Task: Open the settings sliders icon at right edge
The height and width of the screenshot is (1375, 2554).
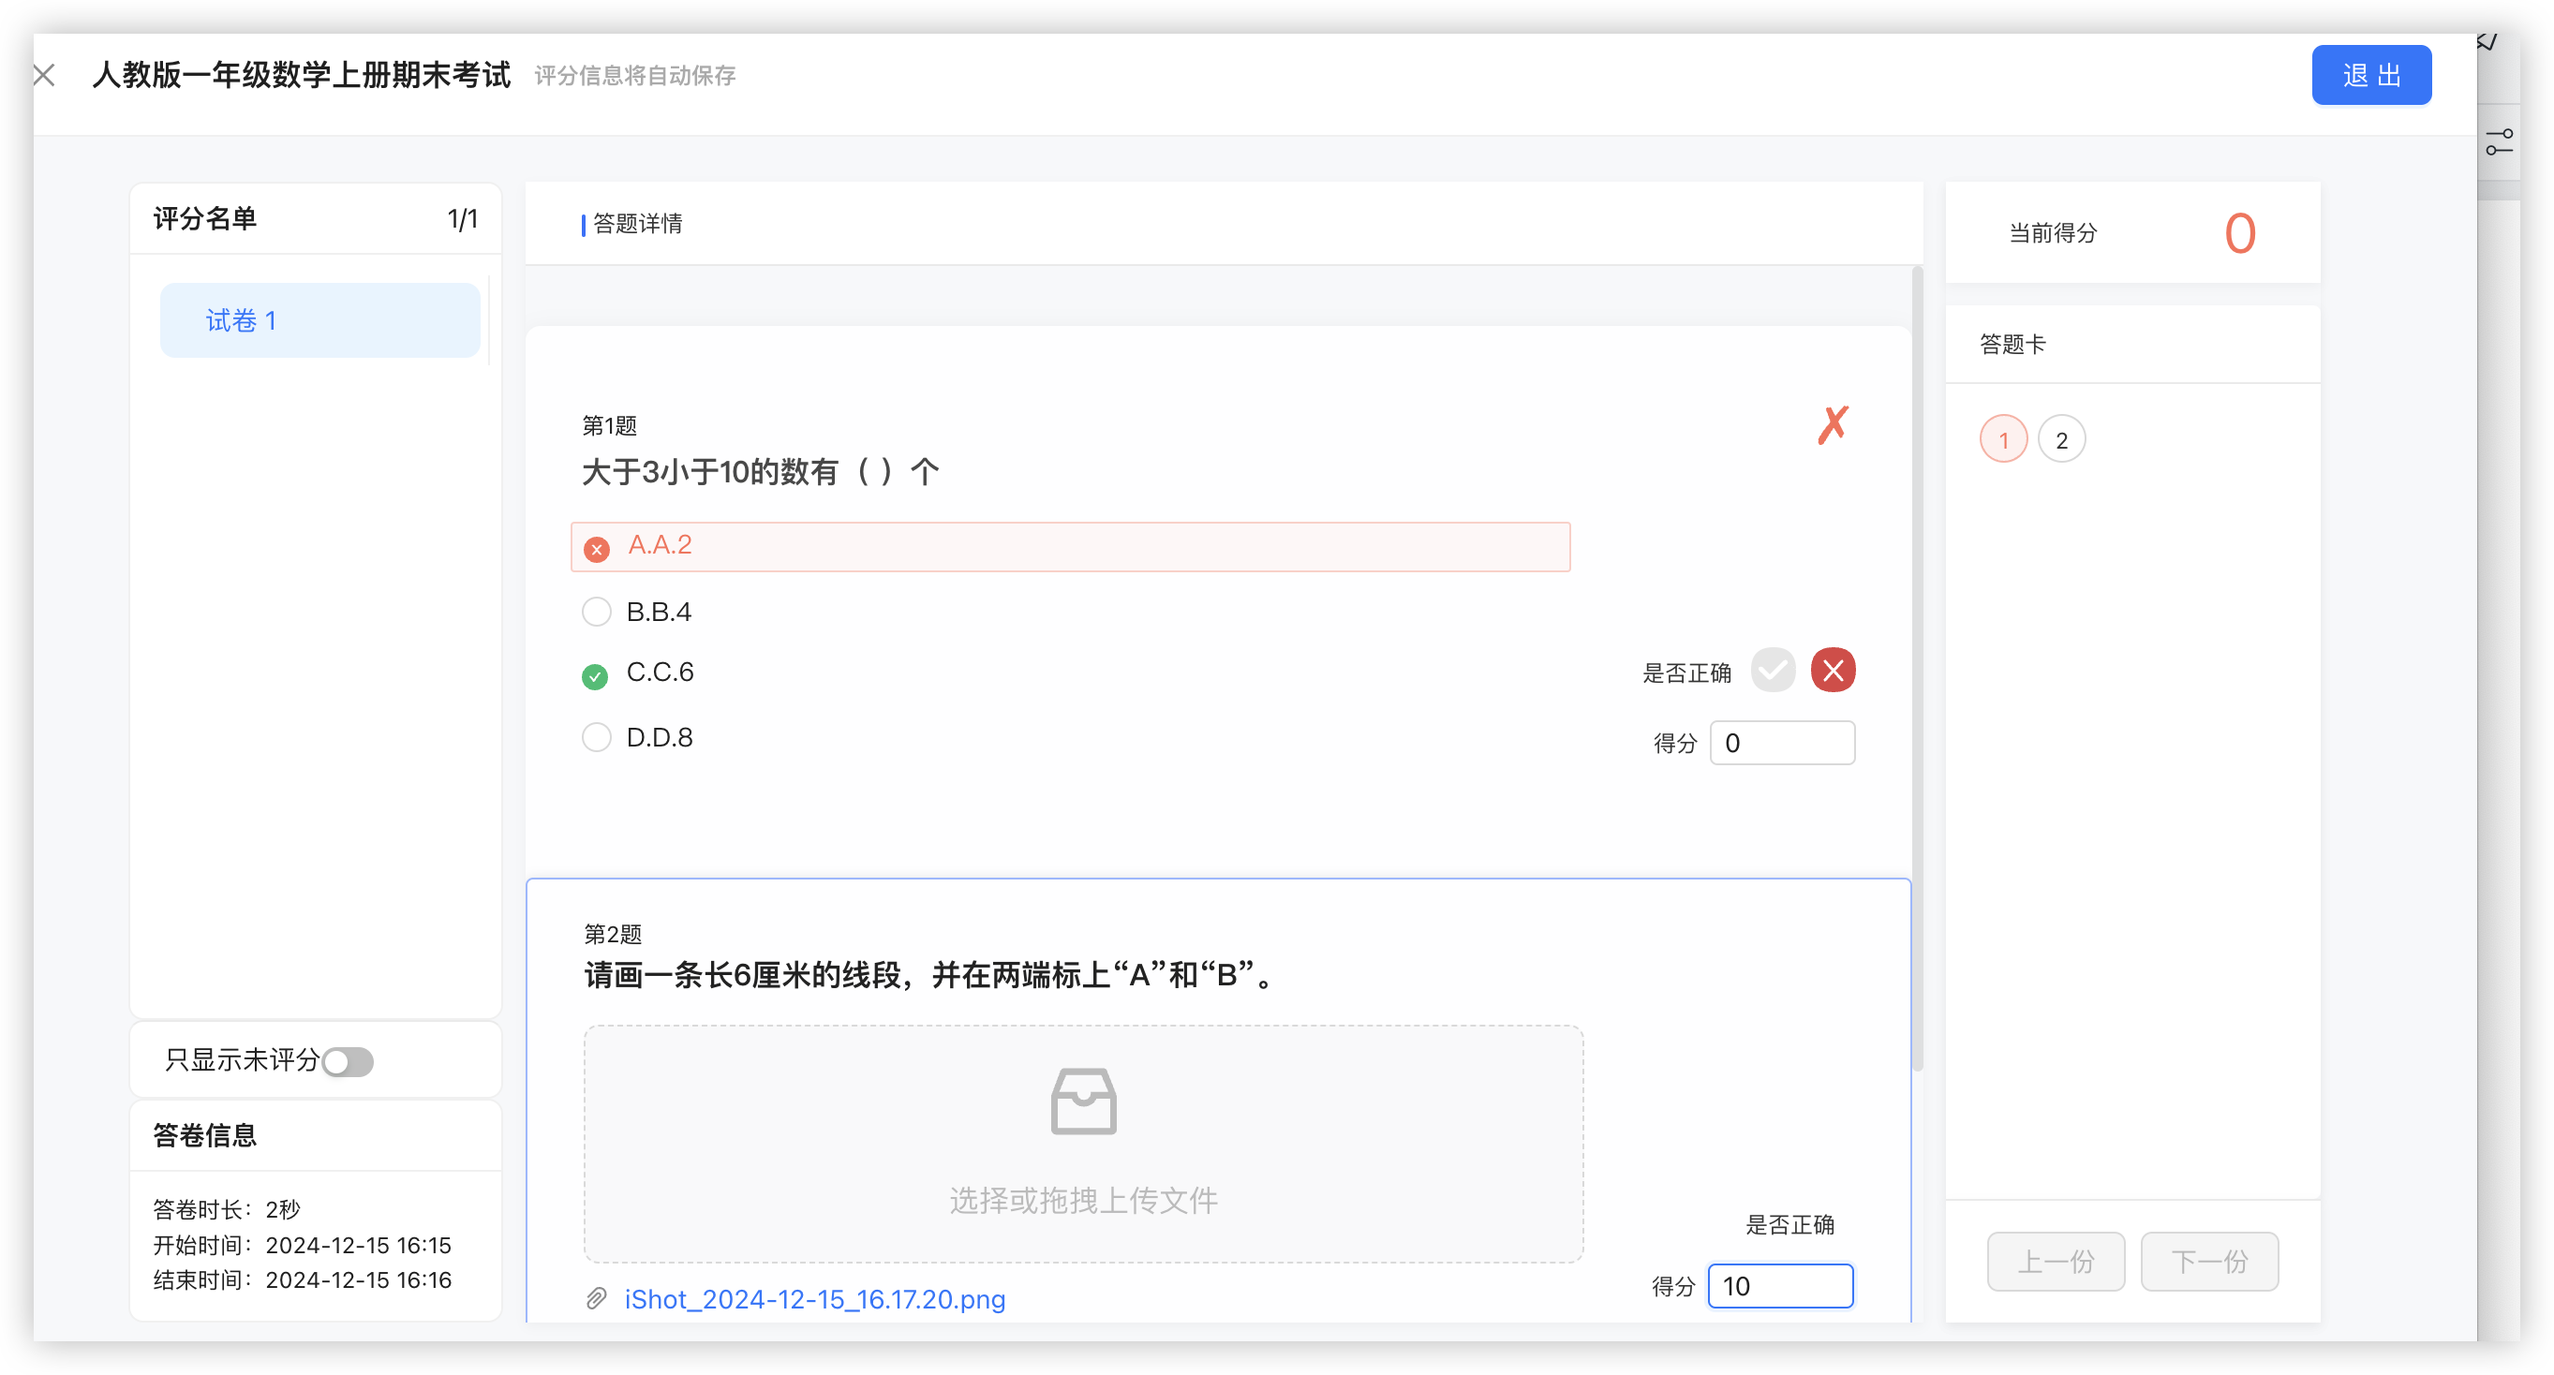Action: 2499,141
